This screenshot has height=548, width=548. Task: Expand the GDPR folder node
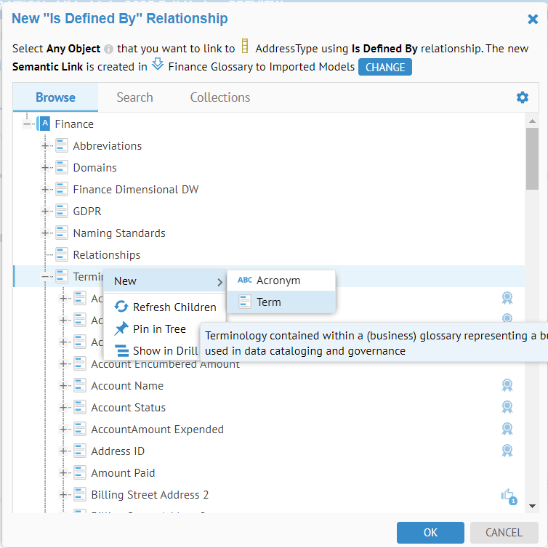(45, 211)
